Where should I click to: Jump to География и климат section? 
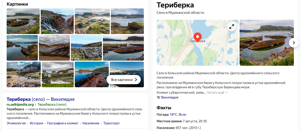[62, 123]
